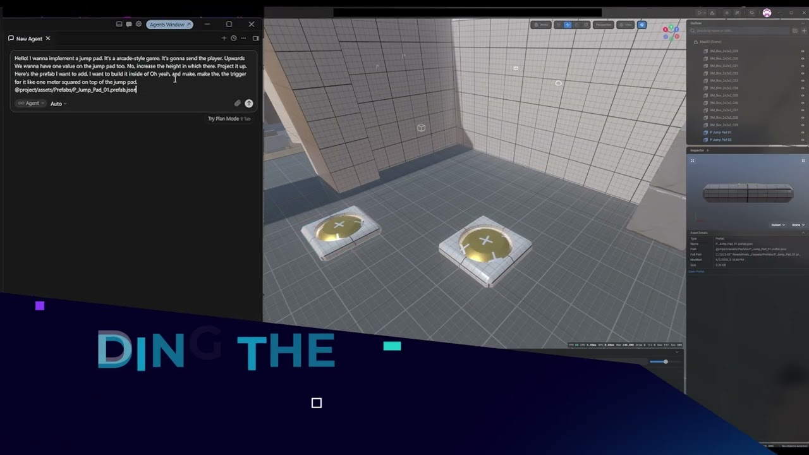809x455 pixels.
Task: Activate the Scale gizmo tool
Action: tap(586, 25)
